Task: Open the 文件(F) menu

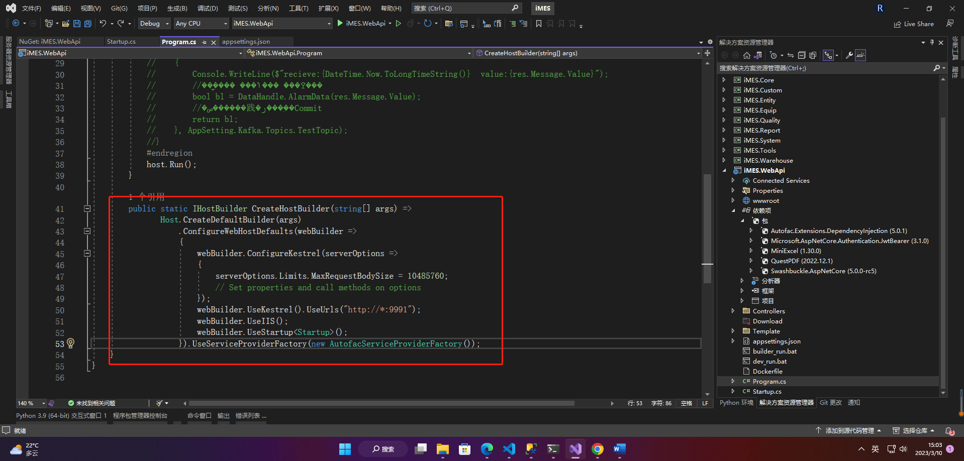Action: [x=31, y=8]
